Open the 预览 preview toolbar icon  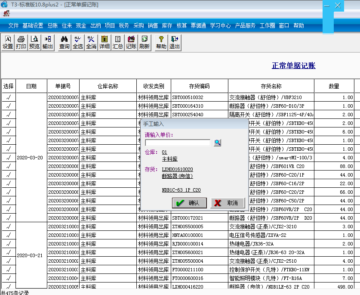pyautogui.click(x=34, y=43)
